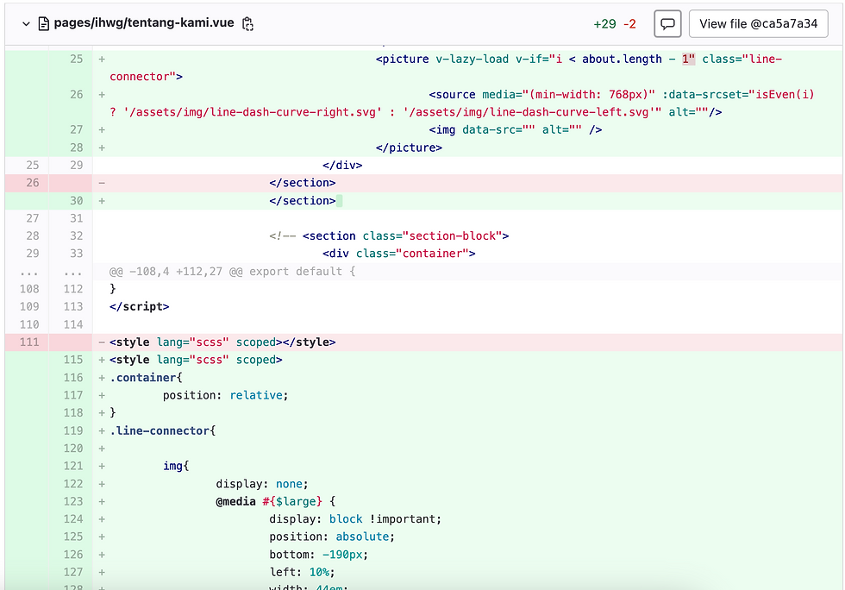Click the 'left: 10%;' line
This screenshot has height=590, width=845.
tap(303, 572)
